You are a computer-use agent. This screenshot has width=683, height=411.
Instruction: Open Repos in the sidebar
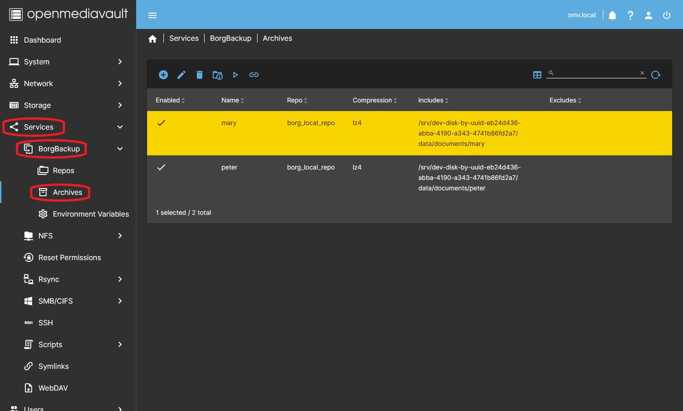tap(63, 170)
